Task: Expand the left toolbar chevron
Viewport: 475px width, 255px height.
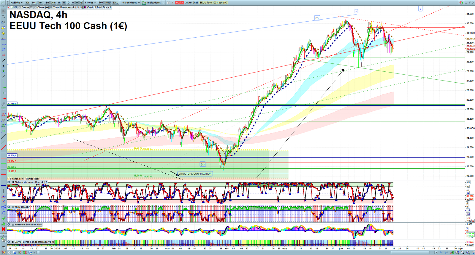Action: (3, 235)
